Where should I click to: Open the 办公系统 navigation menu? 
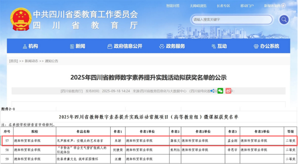click(x=267, y=46)
